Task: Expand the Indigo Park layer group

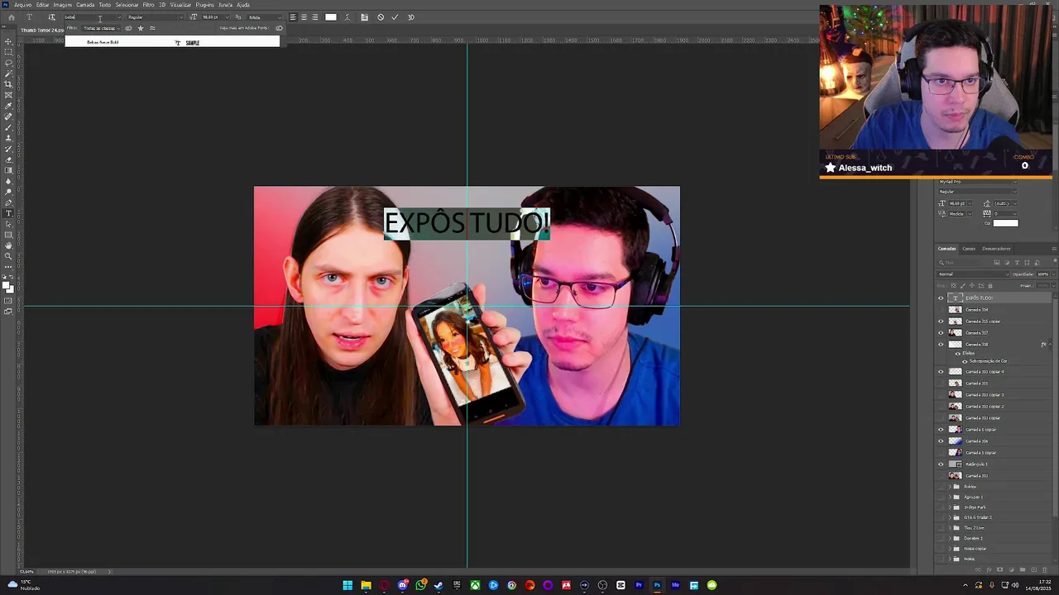Action: tap(950, 507)
